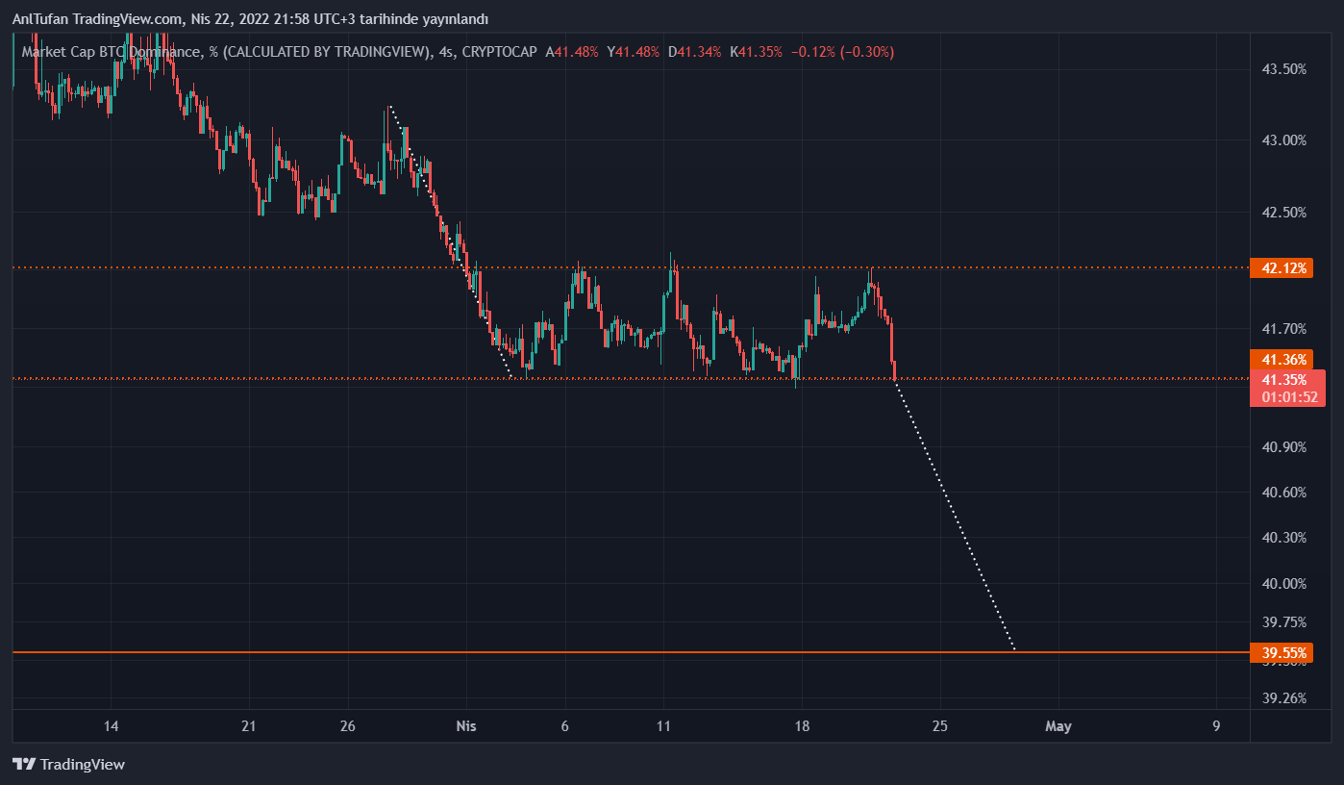
Task: Select the solid orange line at 39.55%
Action: pos(577,653)
